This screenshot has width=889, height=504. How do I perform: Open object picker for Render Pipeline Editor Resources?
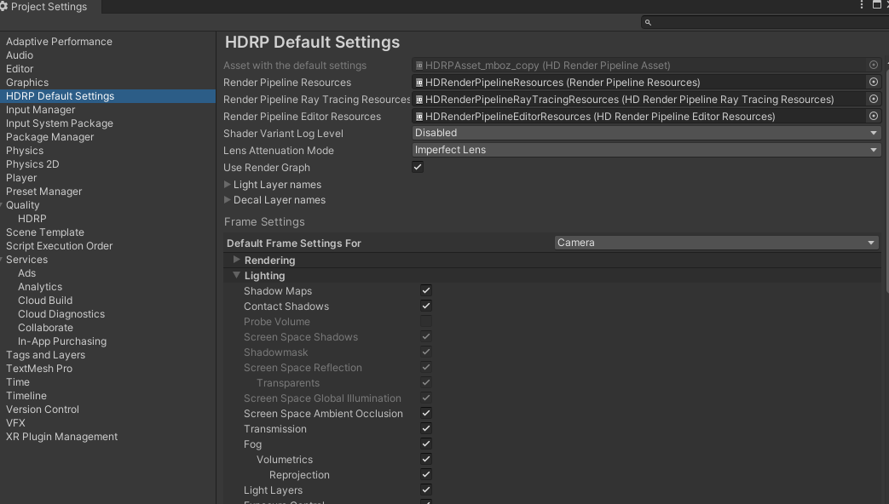(874, 117)
